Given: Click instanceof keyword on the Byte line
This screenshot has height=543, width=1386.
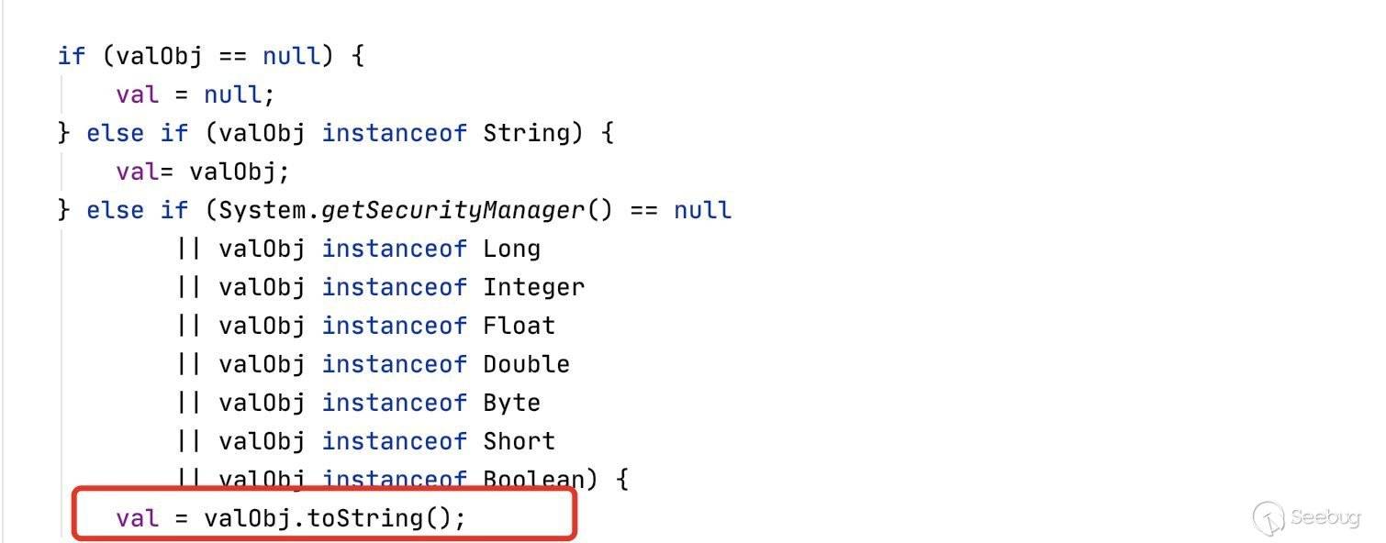Looking at the screenshot, I should coord(394,403).
